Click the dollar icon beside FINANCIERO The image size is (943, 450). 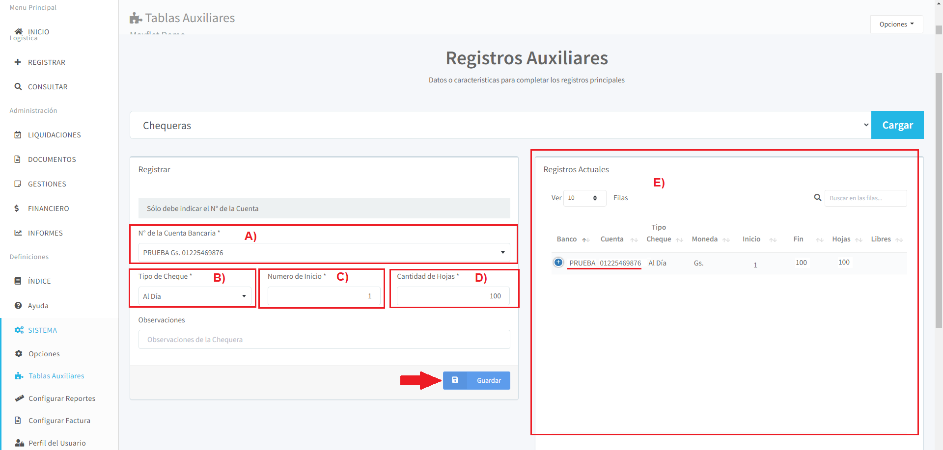pos(17,209)
